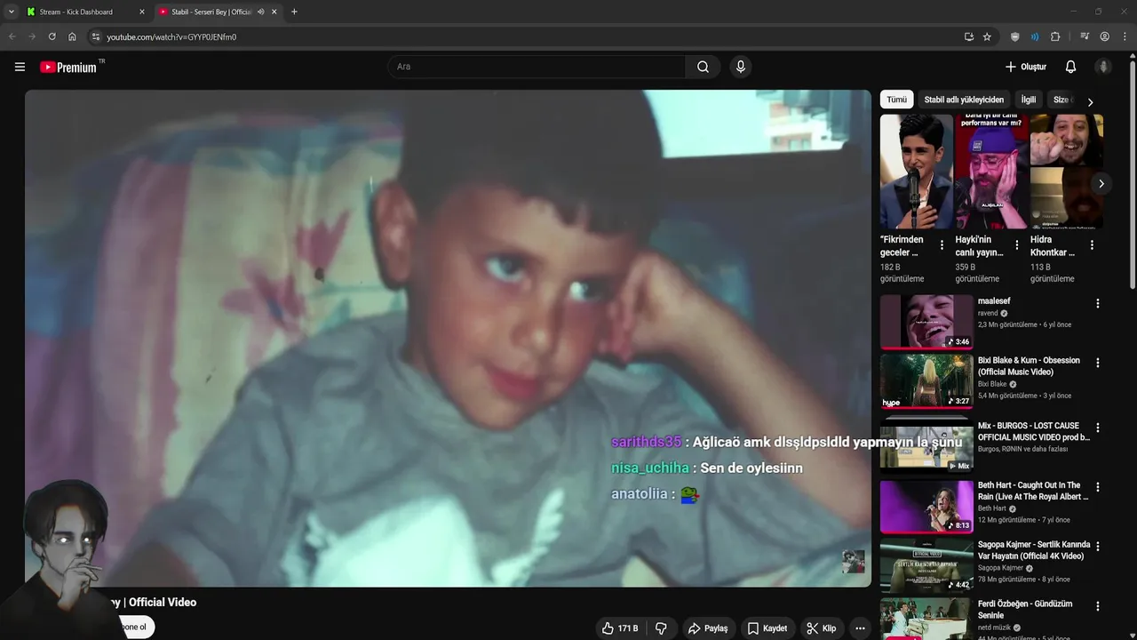Screen dimensions: 1137x640
Task: Click the Kaydet save button
Action: 767,628
